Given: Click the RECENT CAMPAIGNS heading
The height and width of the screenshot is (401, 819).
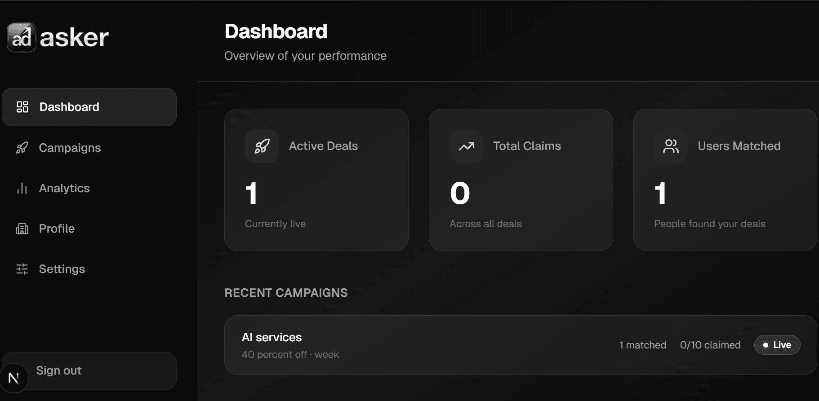Looking at the screenshot, I should click(286, 292).
